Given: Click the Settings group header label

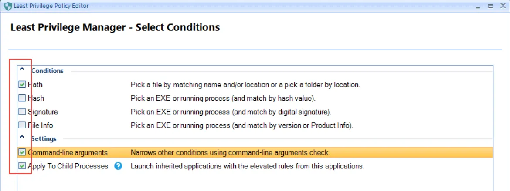Looking at the screenshot, I should 44,139.
